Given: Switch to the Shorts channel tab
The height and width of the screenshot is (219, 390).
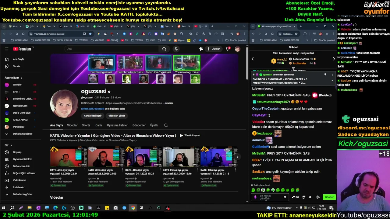Looking at the screenshot, I should pos(86,125).
